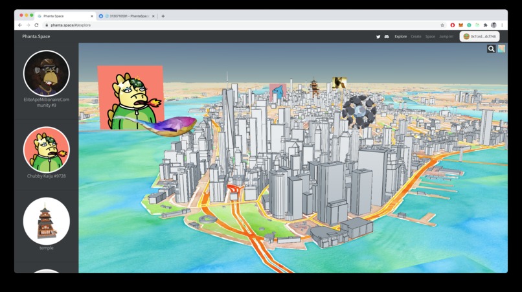This screenshot has width=522, height=292.
Task: Toggle the map style thumbnail button
Action: [x=501, y=49]
